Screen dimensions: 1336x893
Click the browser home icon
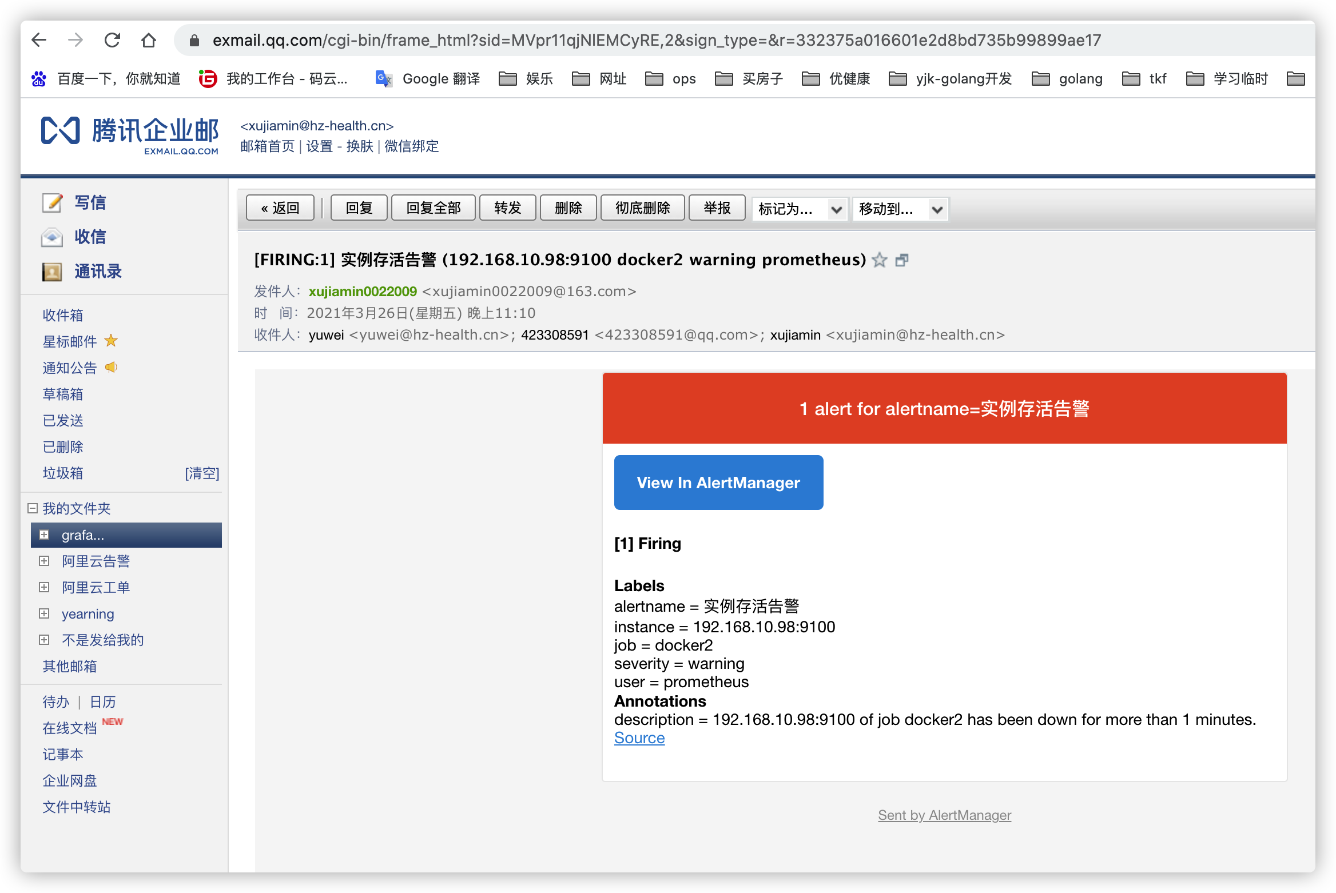(x=149, y=40)
